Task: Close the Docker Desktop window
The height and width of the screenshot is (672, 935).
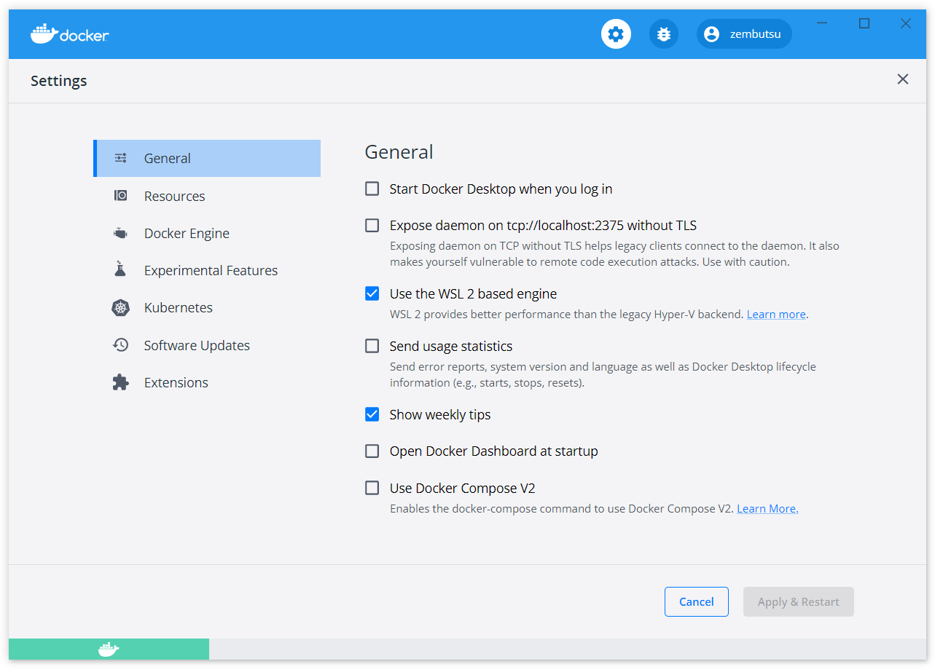Action: (906, 23)
